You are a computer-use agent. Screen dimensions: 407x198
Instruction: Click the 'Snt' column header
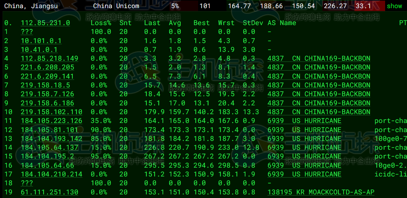[x=125, y=23]
